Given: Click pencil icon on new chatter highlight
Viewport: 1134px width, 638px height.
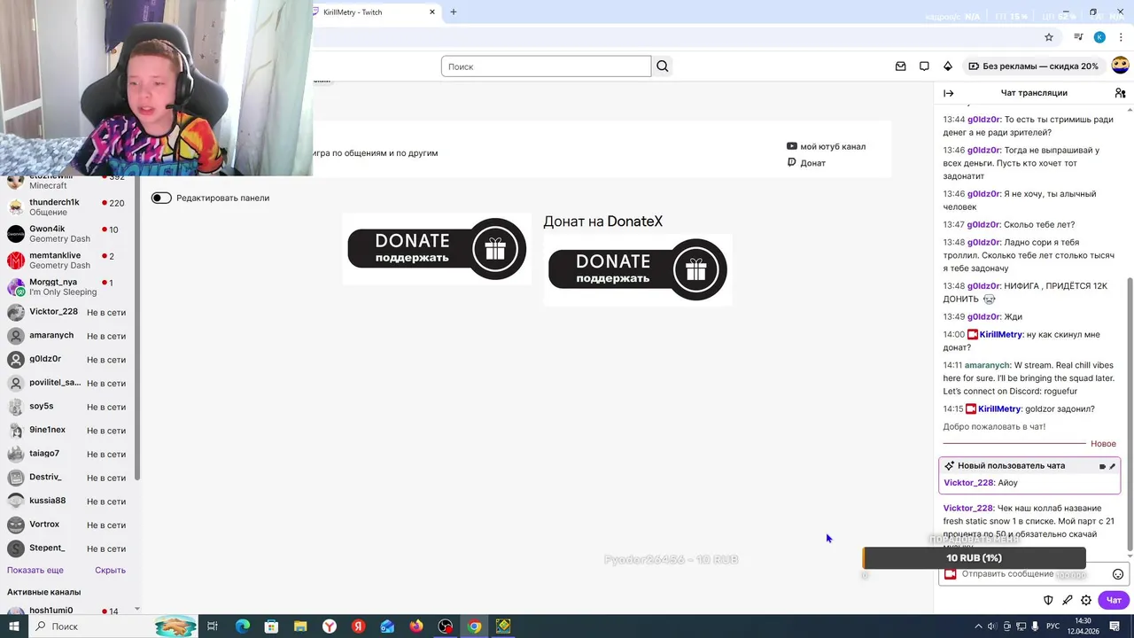Looking at the screenshot, I should 1113,466.
